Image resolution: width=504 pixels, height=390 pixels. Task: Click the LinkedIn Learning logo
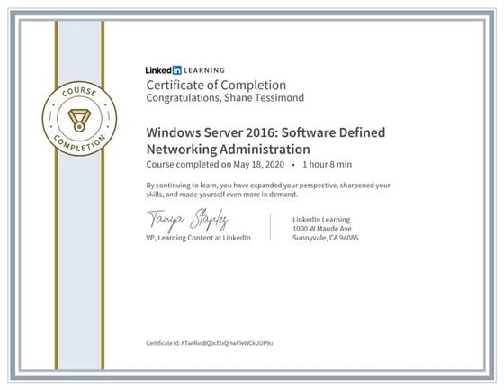[x=185, y=70]
